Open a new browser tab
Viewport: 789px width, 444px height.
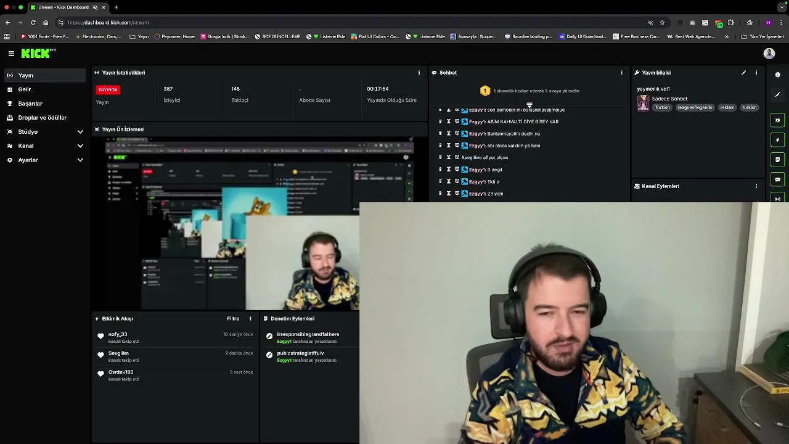pos(116,7)
